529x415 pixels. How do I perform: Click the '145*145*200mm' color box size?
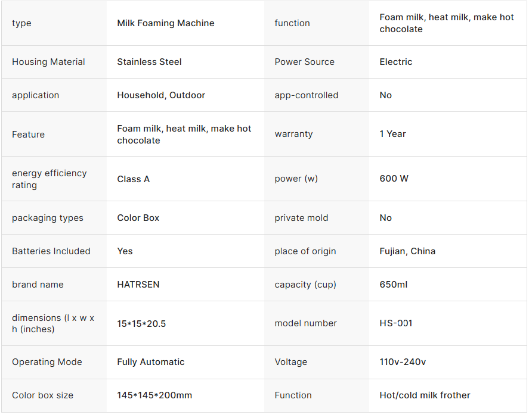(x=154, y=395)
